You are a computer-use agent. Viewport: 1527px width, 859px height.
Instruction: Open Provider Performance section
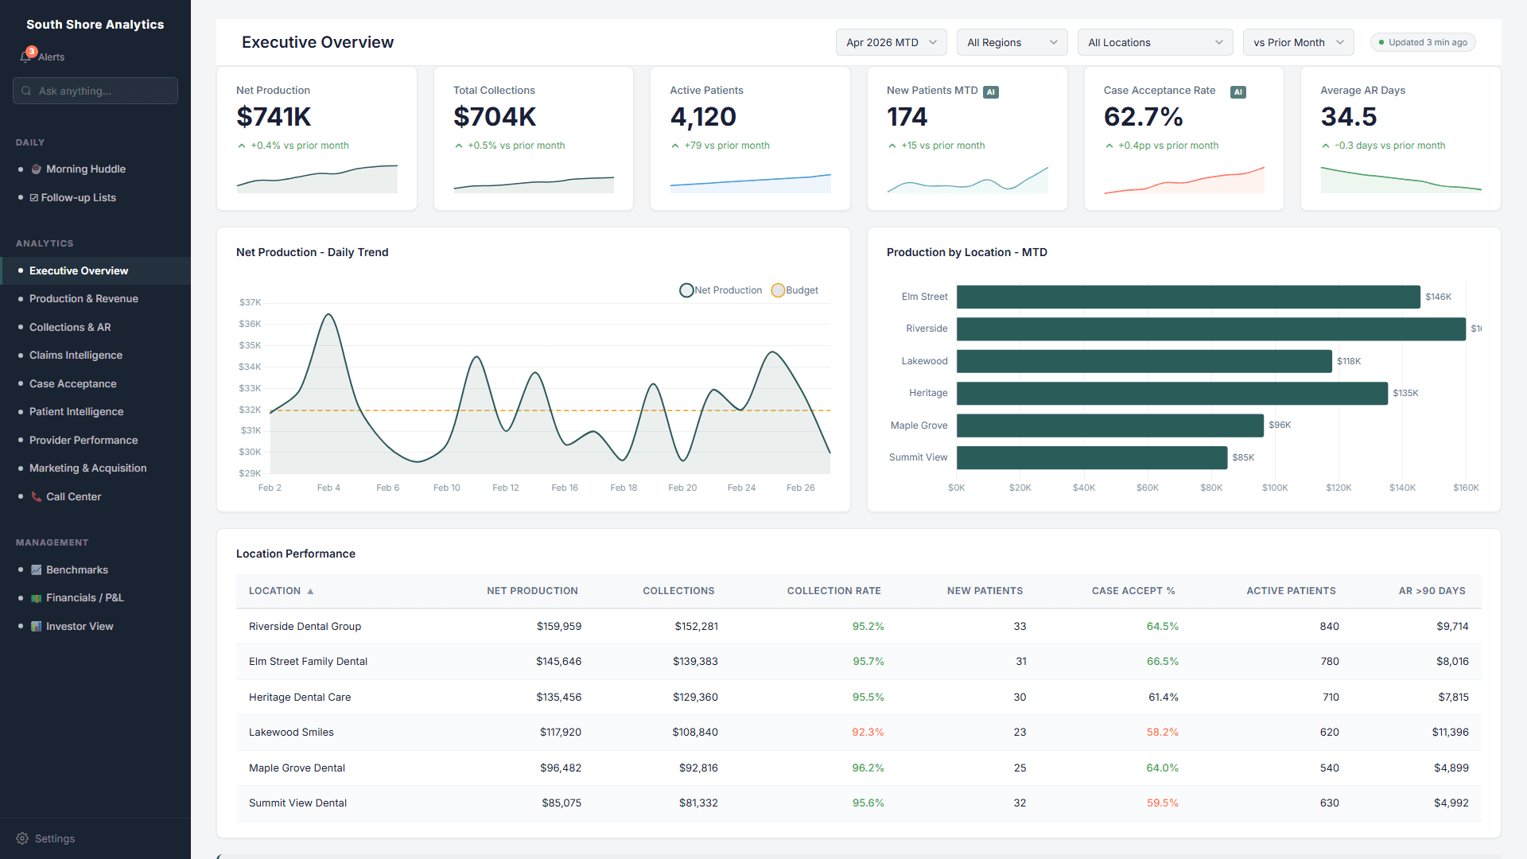pos(95,441)
